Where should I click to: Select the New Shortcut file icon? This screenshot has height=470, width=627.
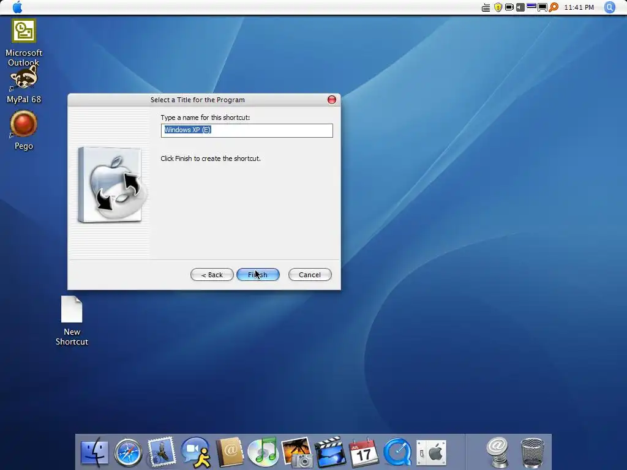click(x=72, y=309)
